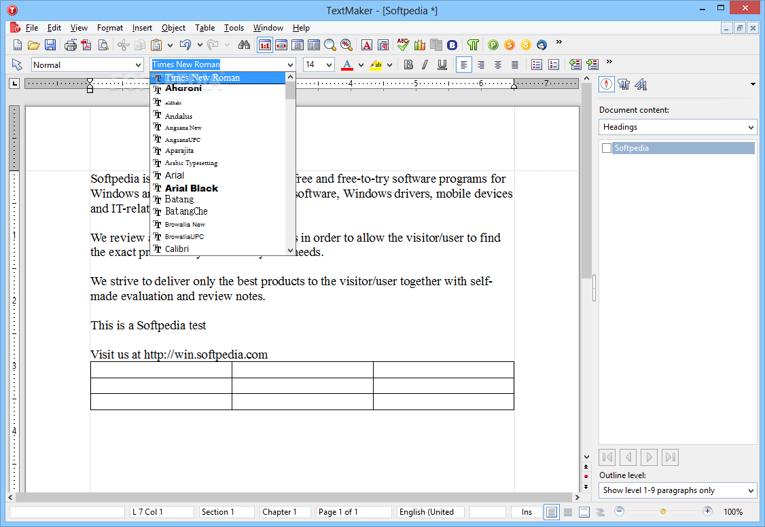Click the paste clipboard icon
The width and height of the screenshot is (765, 527).
[x=156, y=46]
